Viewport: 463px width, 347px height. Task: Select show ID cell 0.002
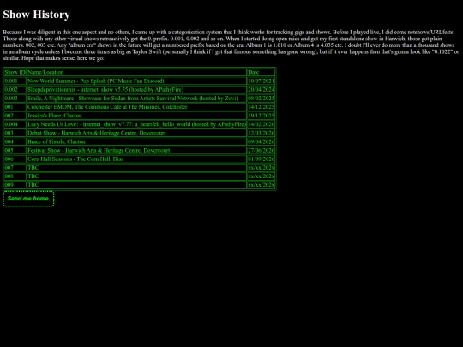tap(15, 90)
